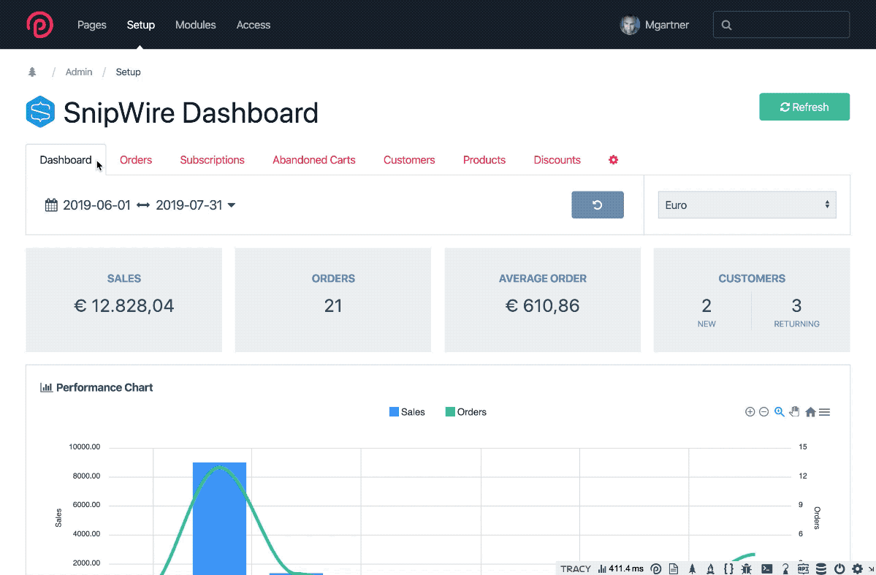
Task: Toggle Sales series in chart legend
Action: [x=407, y=412]
